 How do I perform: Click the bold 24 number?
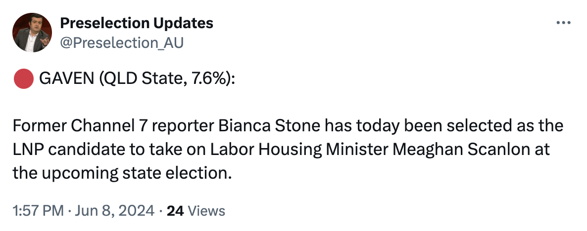click(175, 211)
